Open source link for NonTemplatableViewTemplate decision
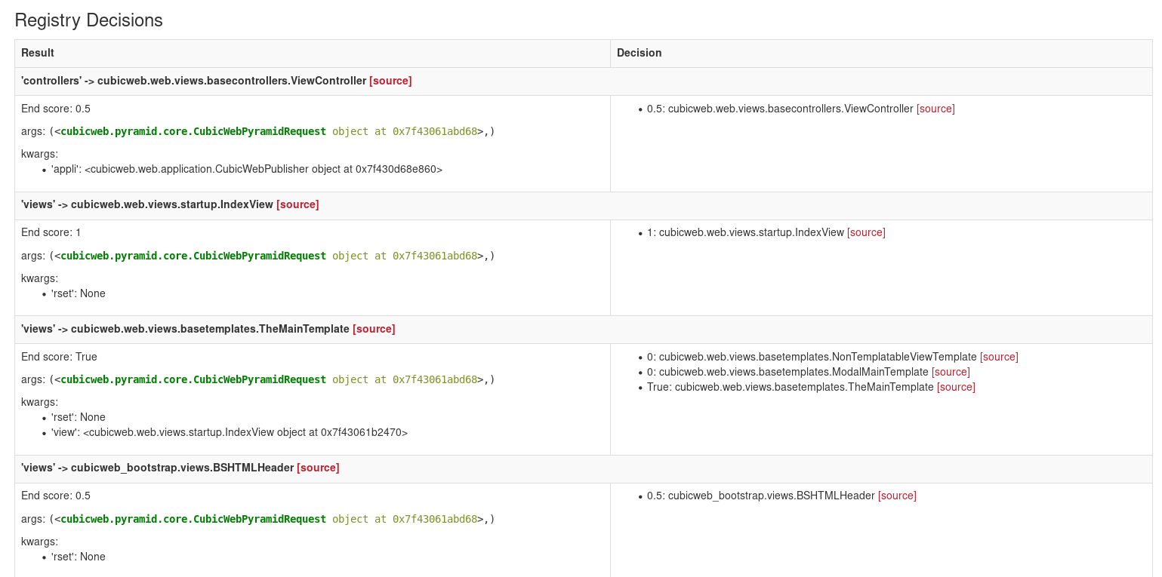1162x577 pixels. pos(999,357)
